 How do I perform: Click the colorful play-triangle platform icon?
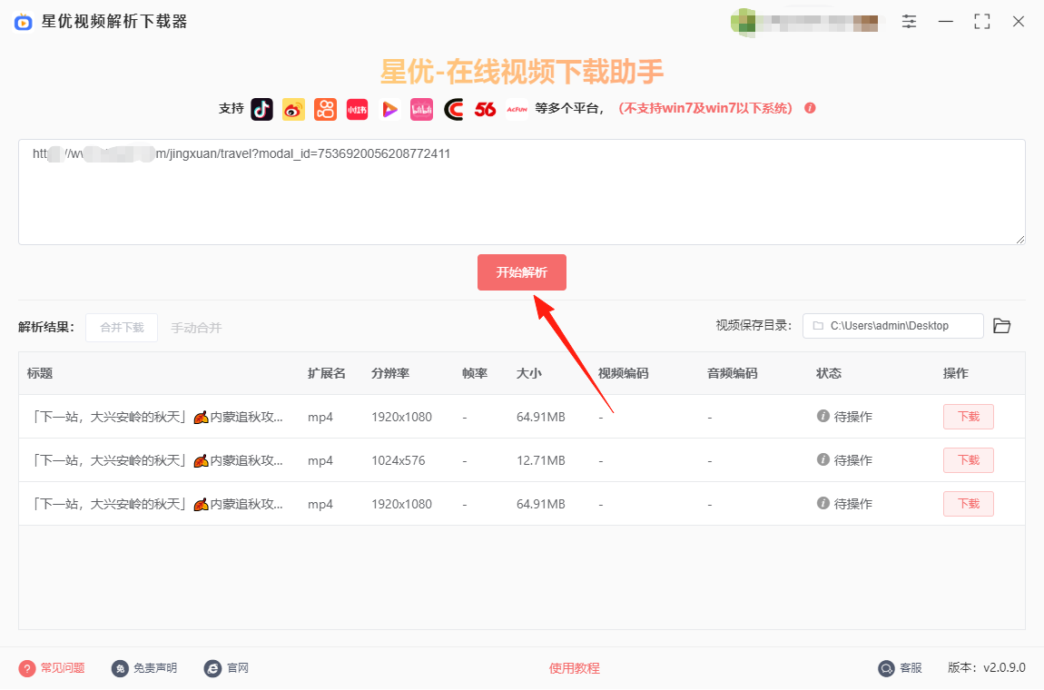coord(389,109)
